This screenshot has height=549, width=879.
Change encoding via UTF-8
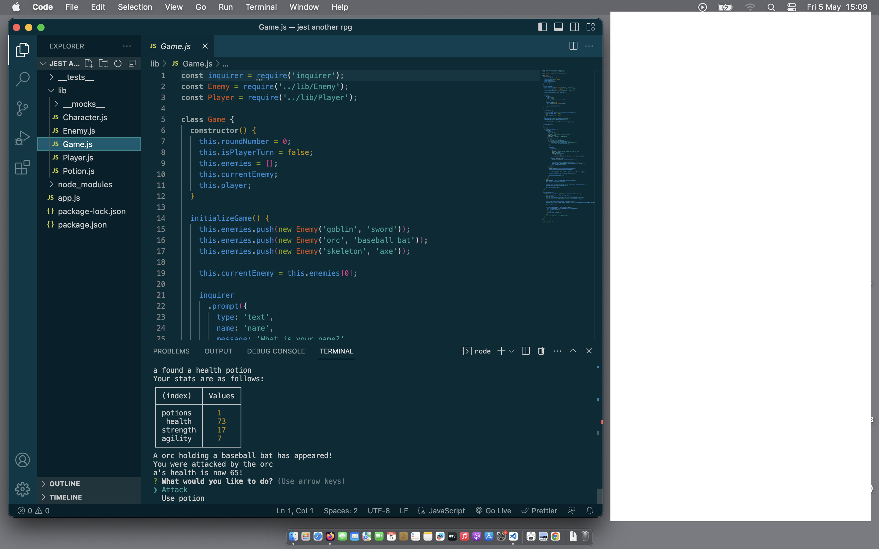click(378, 511)
